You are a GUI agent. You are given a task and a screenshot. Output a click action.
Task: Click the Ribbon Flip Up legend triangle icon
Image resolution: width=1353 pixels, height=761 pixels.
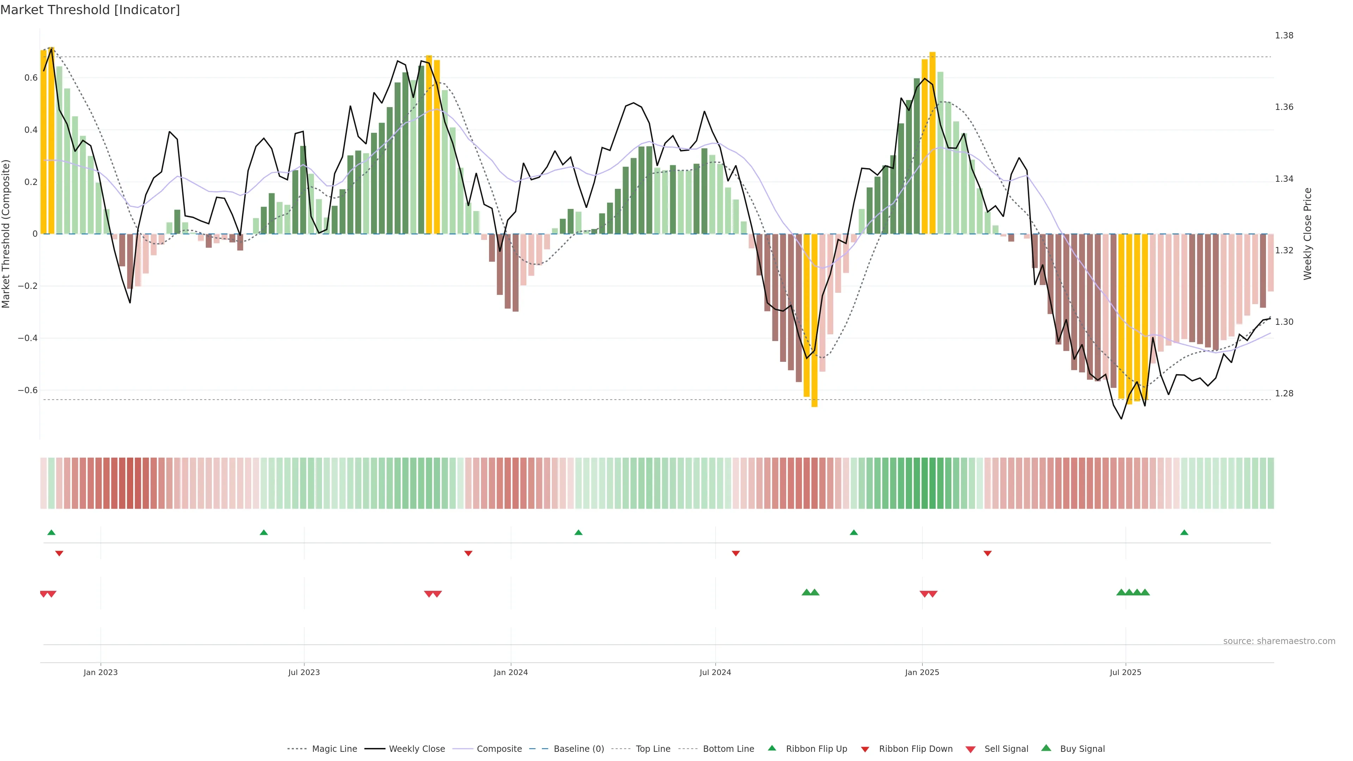click(772, 748)
